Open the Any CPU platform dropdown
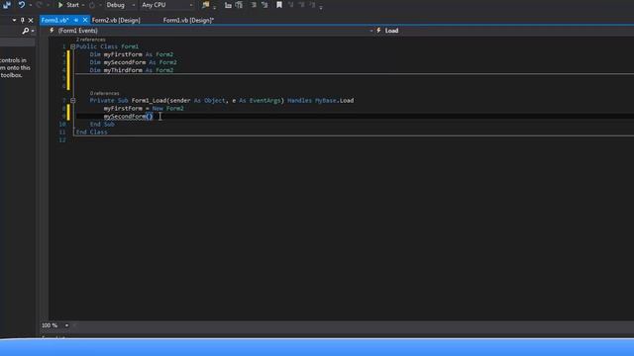Viewport: 634px width, 356px height. tap(167, 5)
